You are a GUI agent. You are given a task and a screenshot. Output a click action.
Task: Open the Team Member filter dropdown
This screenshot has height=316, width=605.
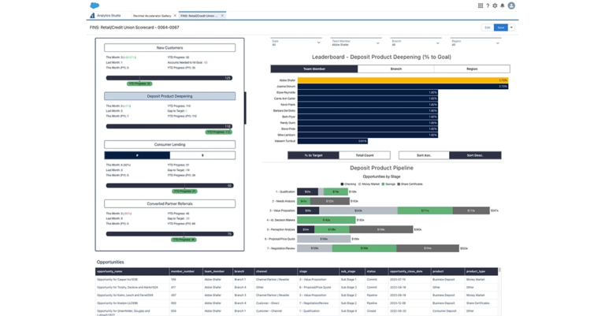[356, 43]
